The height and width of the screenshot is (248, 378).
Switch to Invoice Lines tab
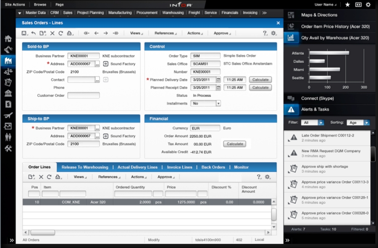180,167
